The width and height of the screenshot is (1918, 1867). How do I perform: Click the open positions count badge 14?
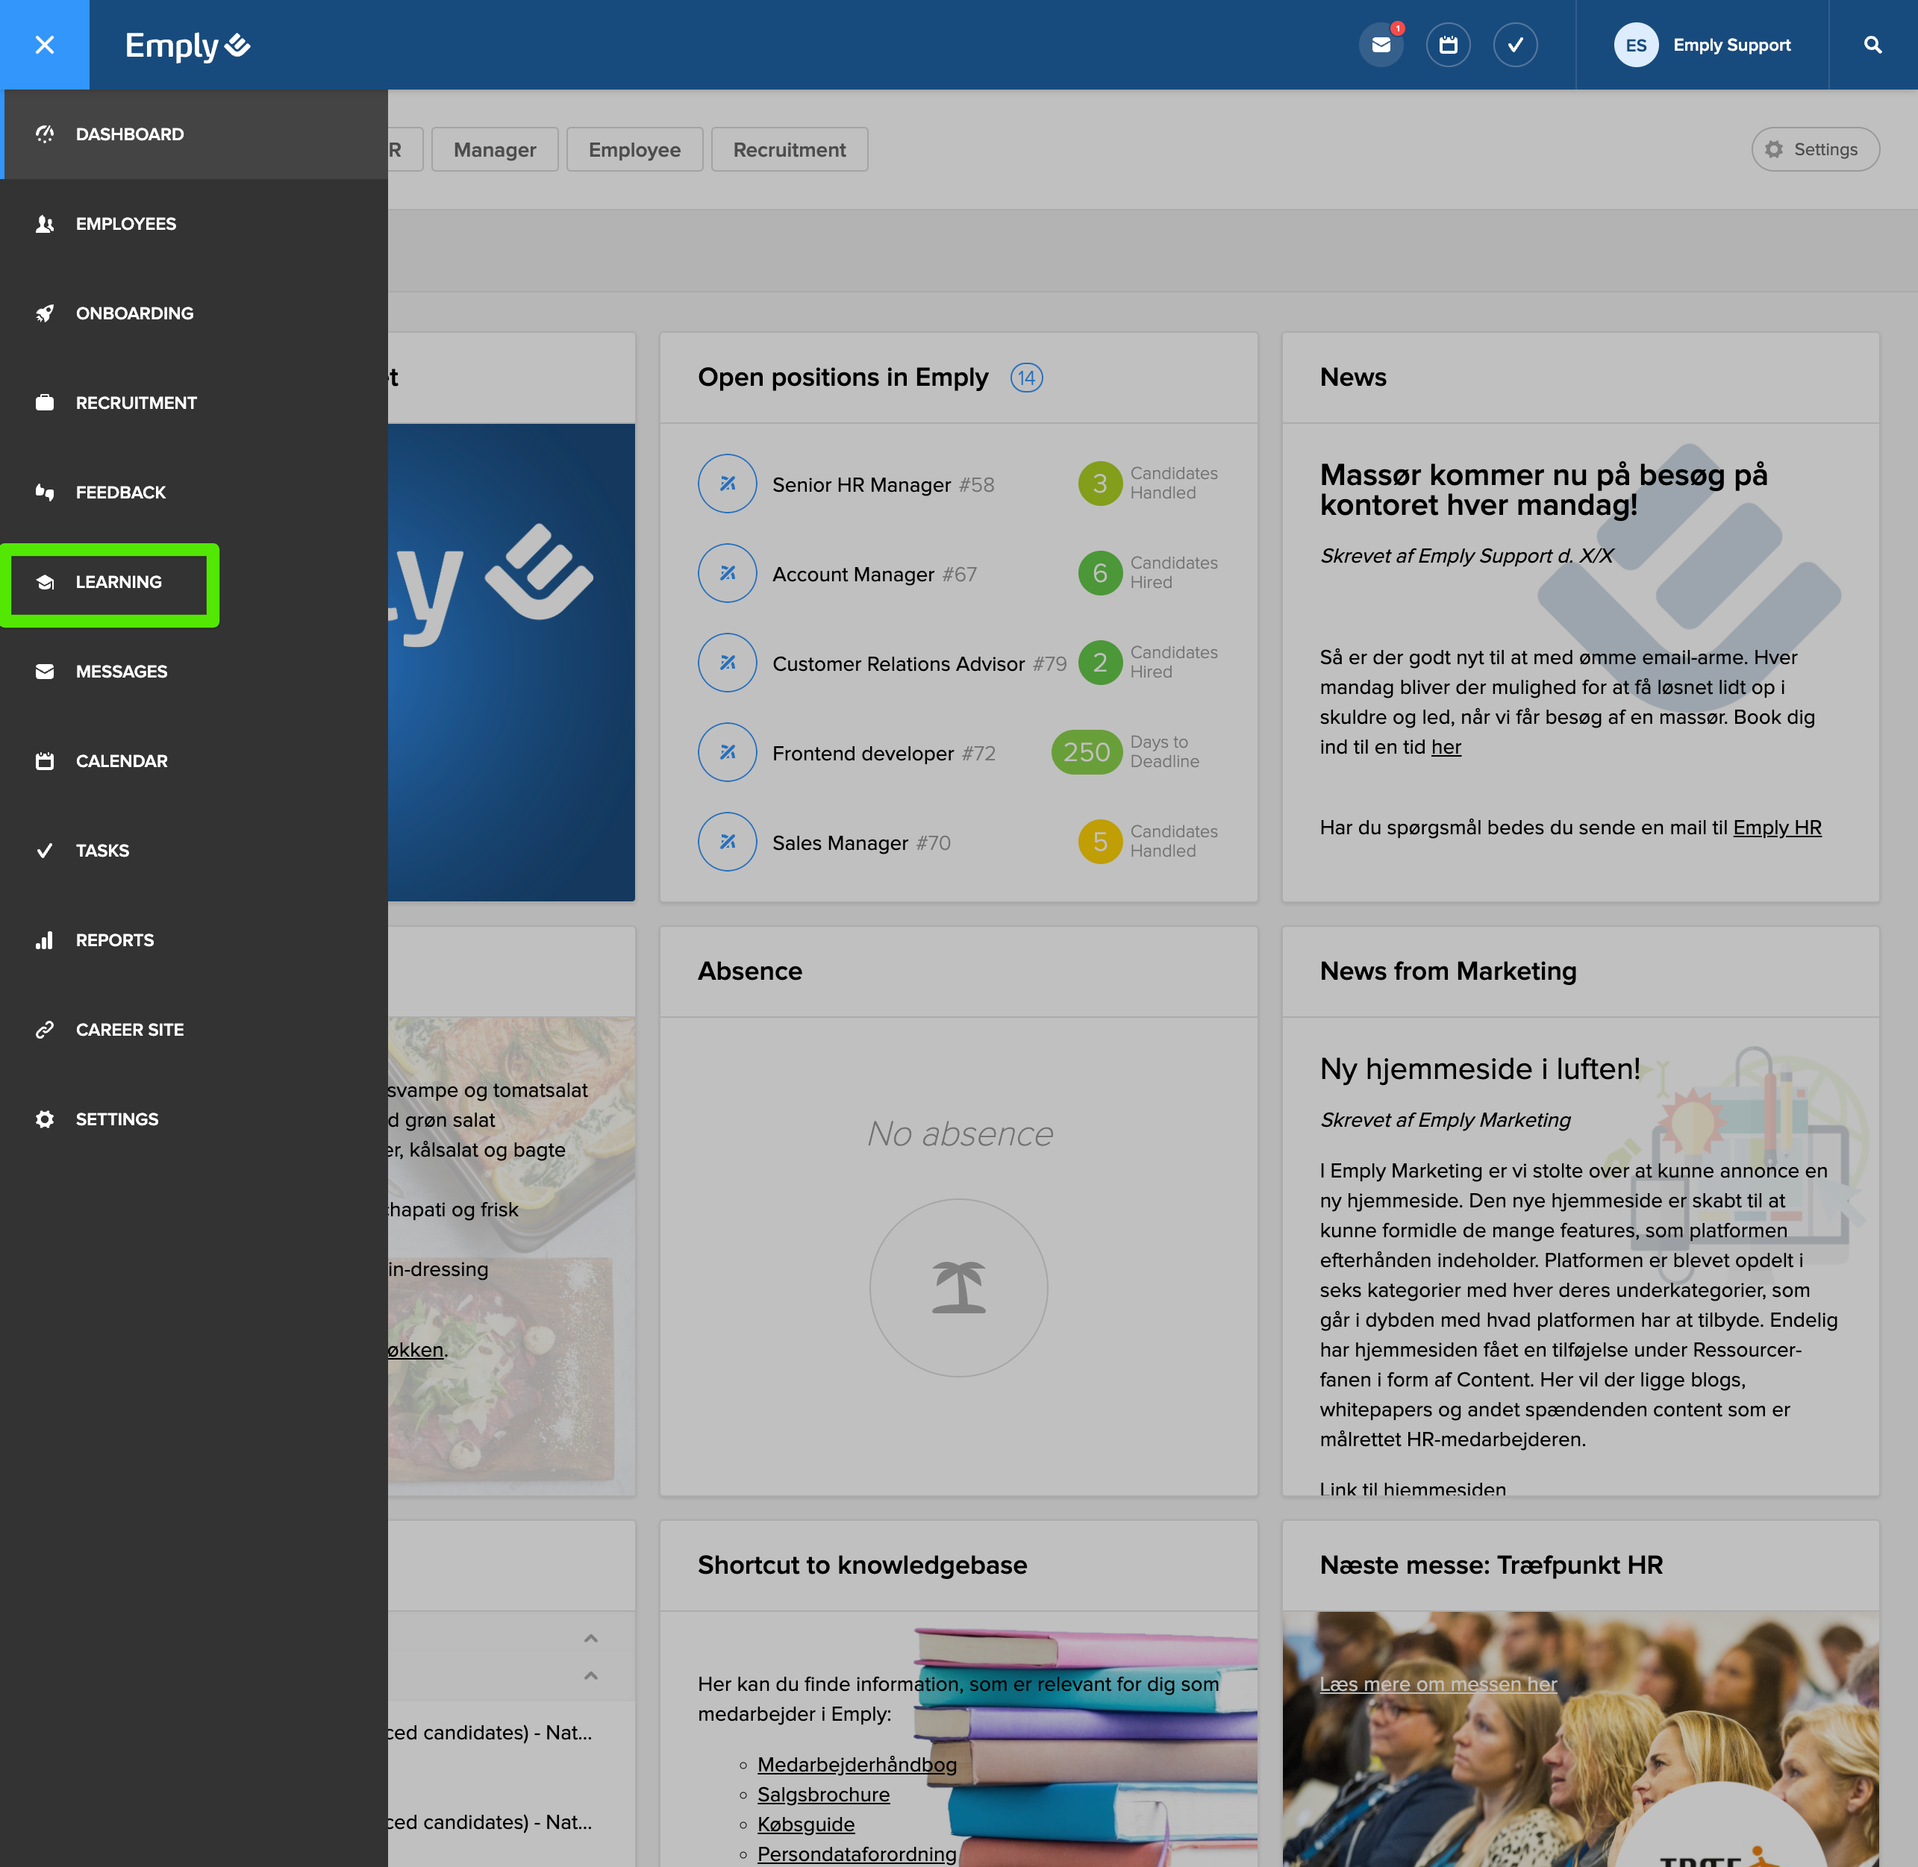click(1025, 378)
